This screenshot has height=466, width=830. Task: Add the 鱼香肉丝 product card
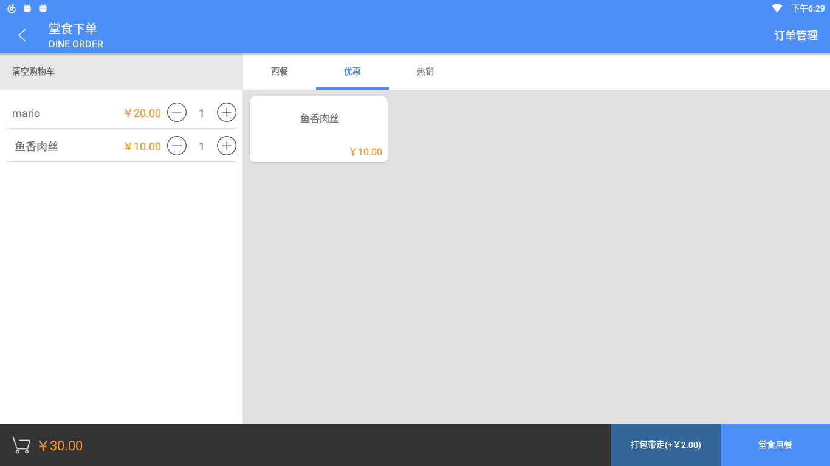click(x=318, y=129)
